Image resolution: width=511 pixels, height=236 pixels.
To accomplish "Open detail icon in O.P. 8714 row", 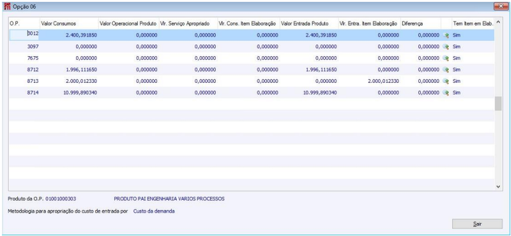I will click(x=446, y=92).
